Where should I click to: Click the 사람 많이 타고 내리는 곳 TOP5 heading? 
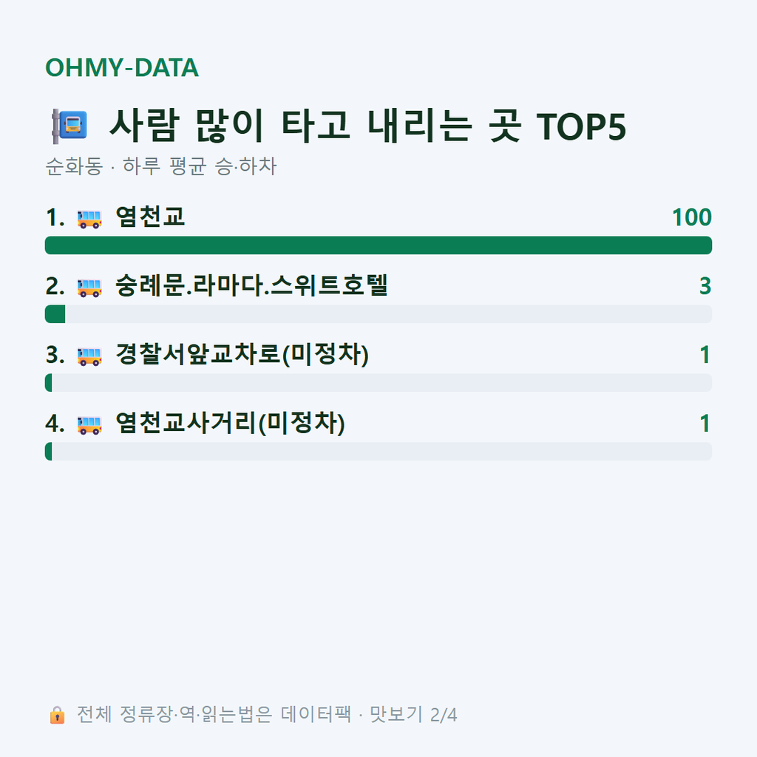coord(367,126)
